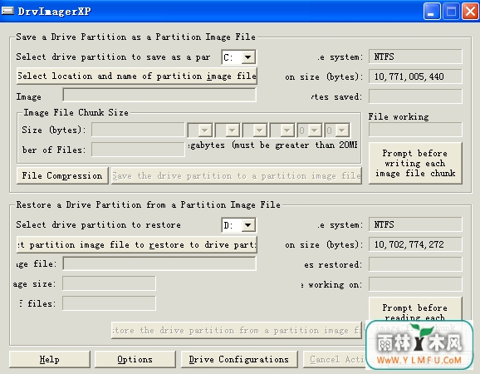Open Drive Configurations
The width and height of the screenshot is (480, 374).
pos(239,359)
